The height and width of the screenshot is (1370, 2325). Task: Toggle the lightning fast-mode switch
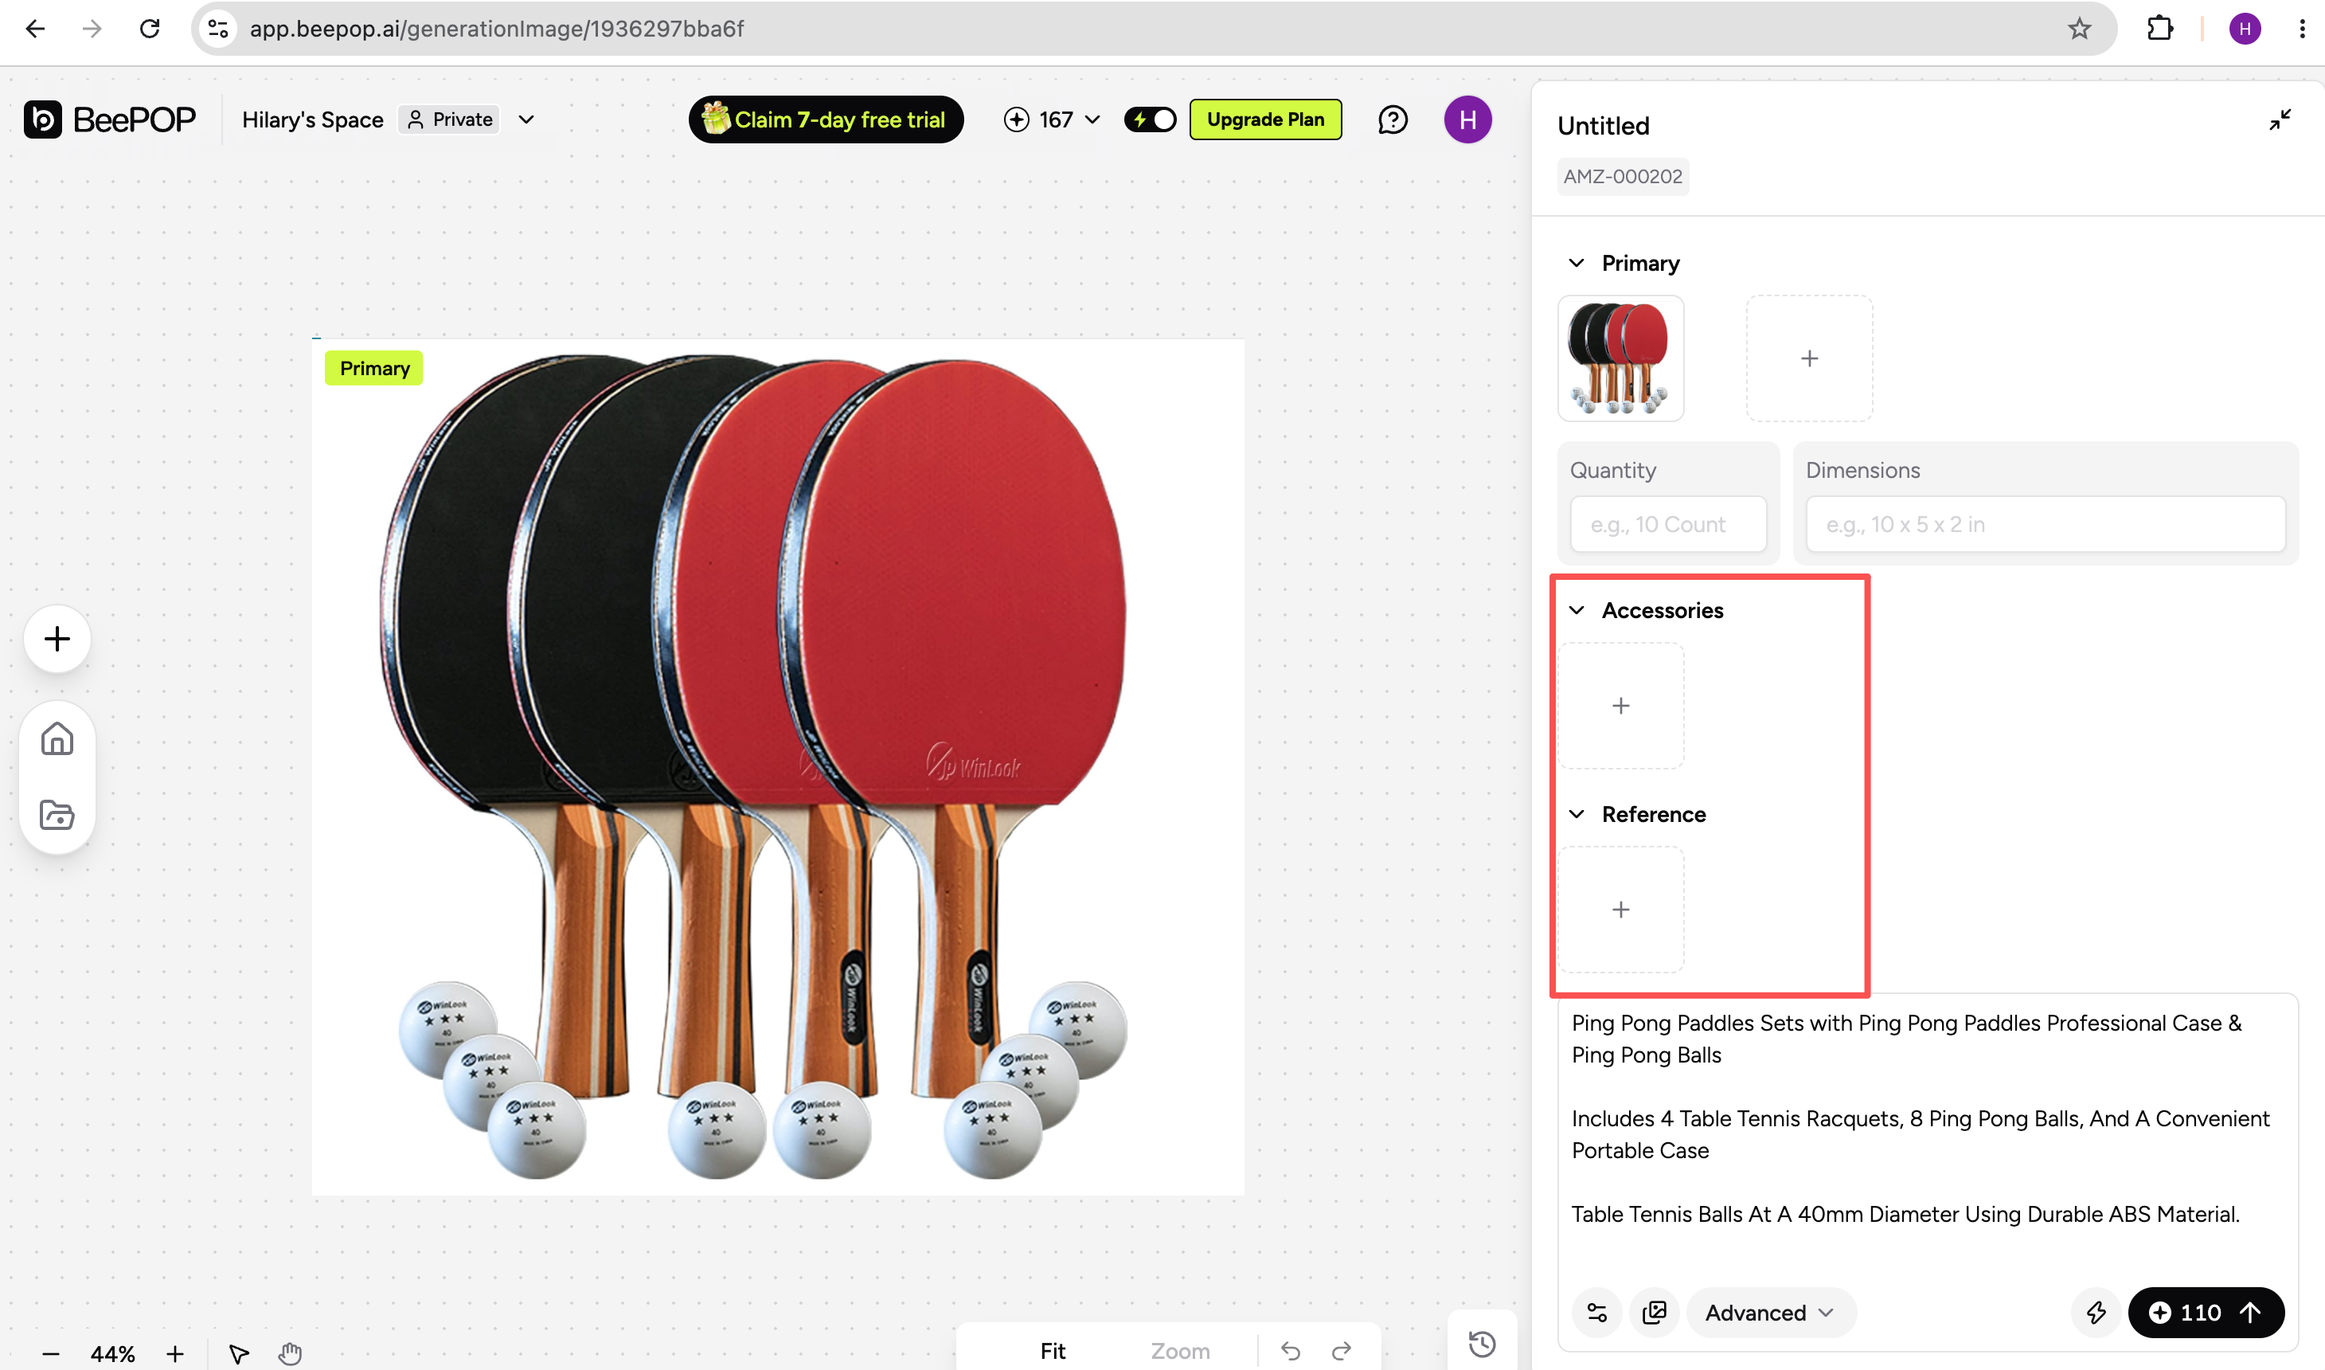(x=1150, y=119)
